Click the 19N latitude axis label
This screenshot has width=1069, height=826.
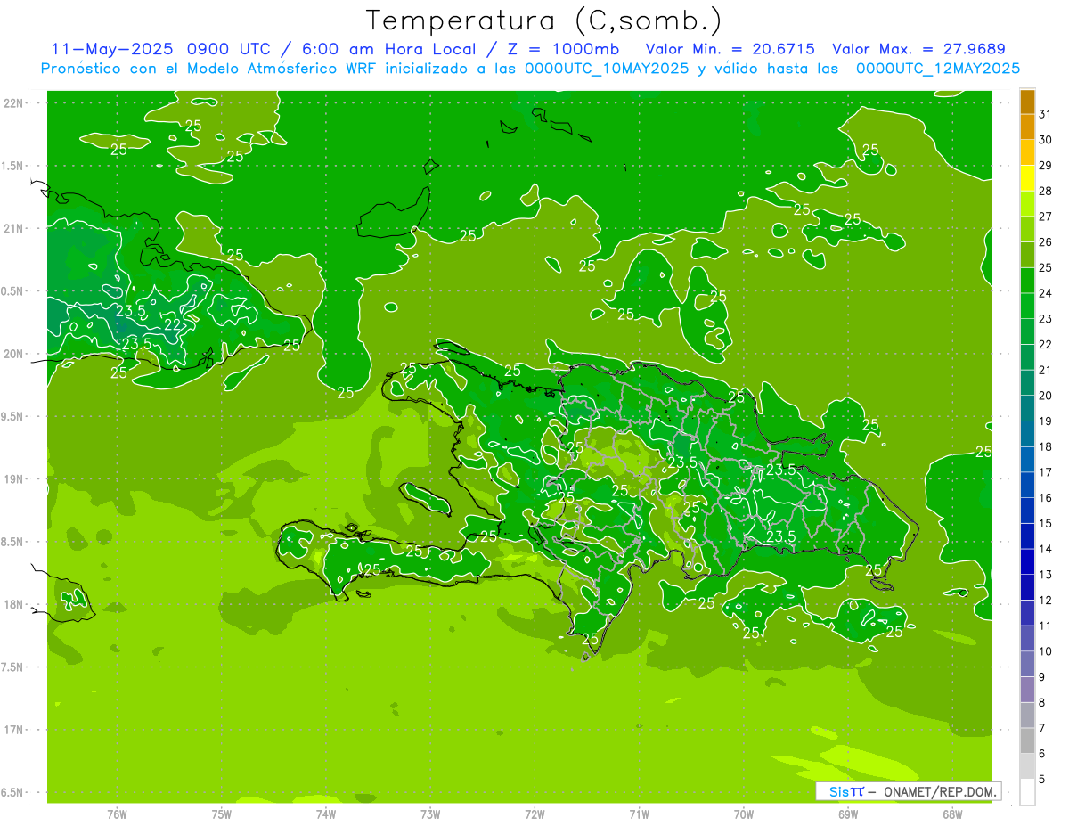tap(15, 479)
